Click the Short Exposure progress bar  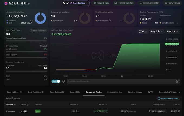[26, 57]
